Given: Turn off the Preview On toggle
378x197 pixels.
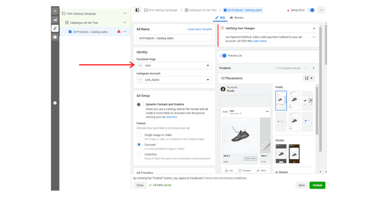Looking at the screenshot, I should [223, 56].
